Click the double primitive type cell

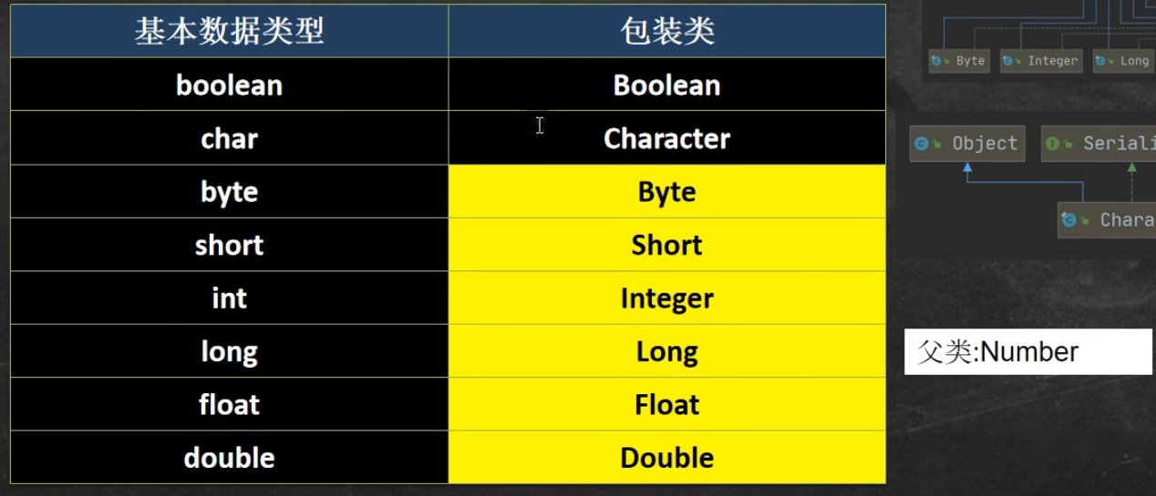tap(230, 458)
